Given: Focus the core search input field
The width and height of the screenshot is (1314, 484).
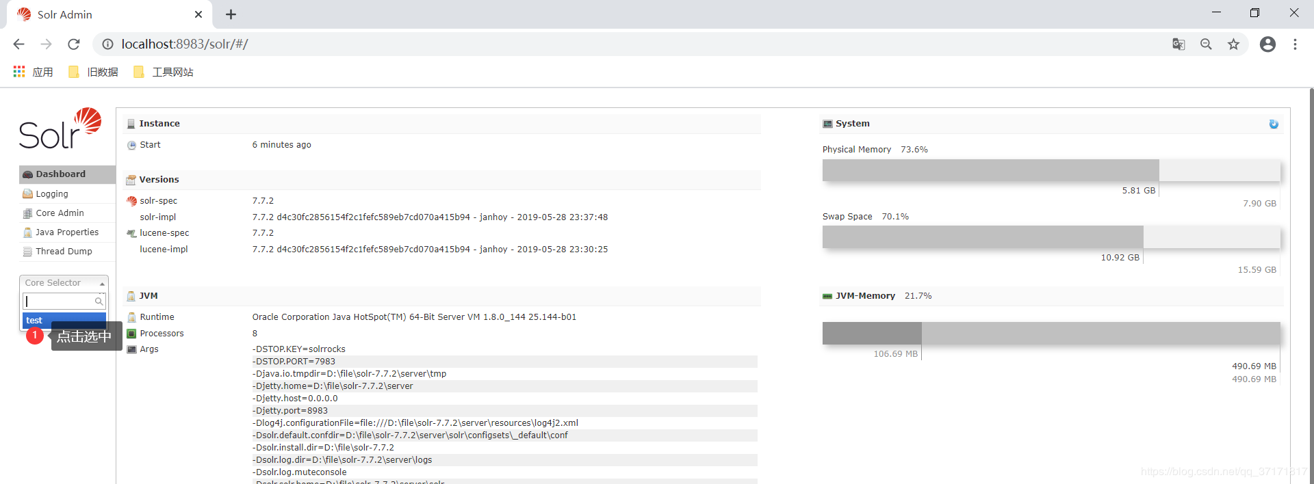Looking at the screenshot, I should click(64, 301).
